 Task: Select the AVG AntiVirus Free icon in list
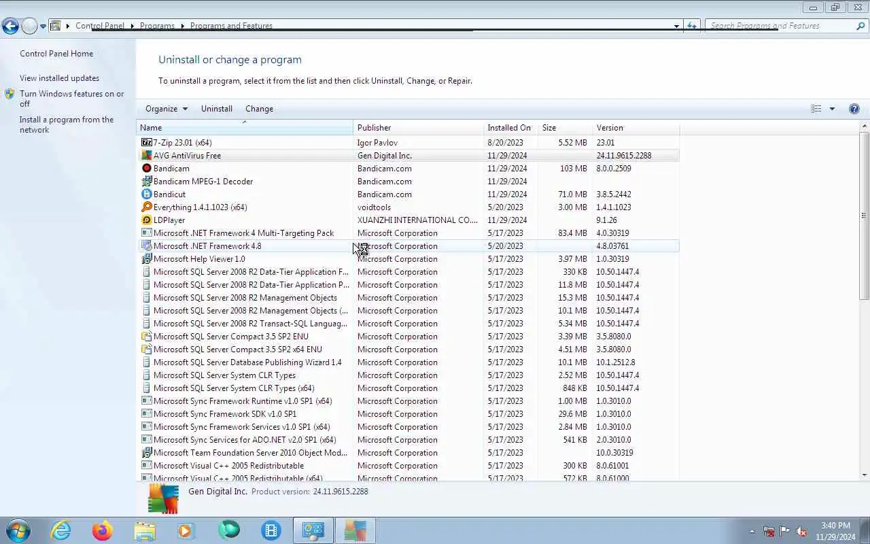click(x=146, y=155)
